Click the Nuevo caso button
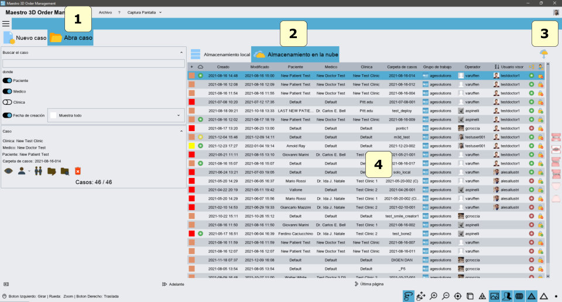Viewport: 562px width, 302px height. (x=25, y=37)
